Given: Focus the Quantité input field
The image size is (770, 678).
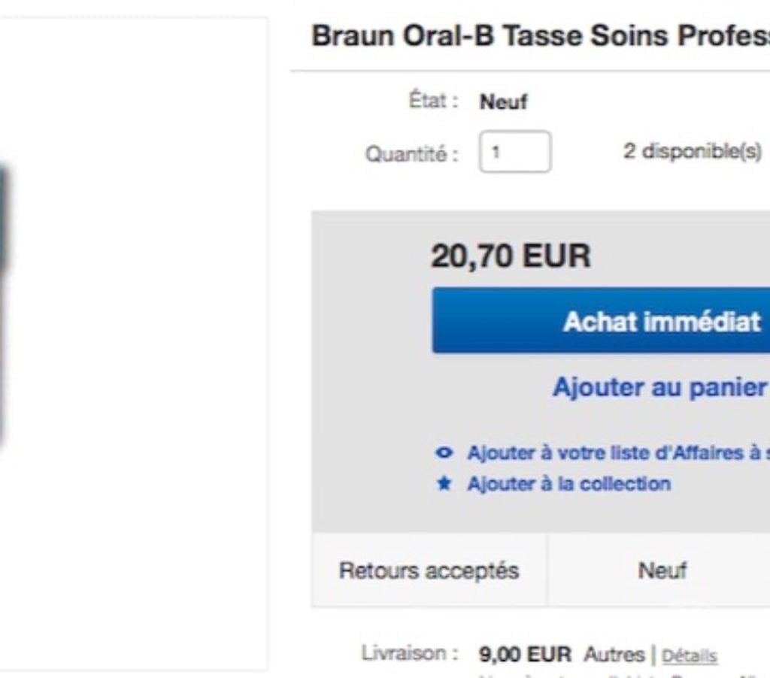Looking at the screenshot, I should tap(515, 152).
